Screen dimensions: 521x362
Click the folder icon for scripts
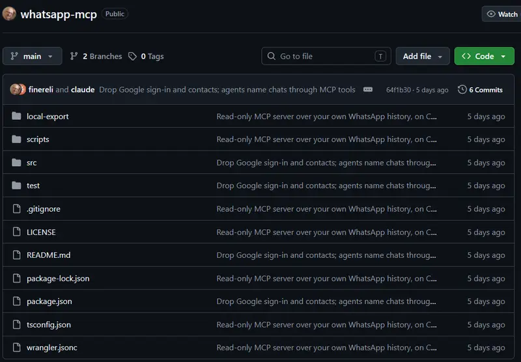16,139
